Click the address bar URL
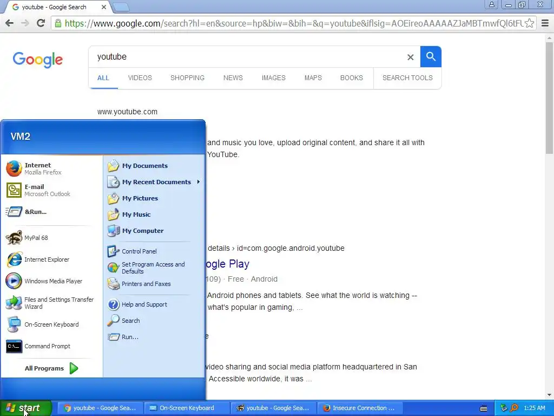The image size is (554, 416). coord(293,23)
